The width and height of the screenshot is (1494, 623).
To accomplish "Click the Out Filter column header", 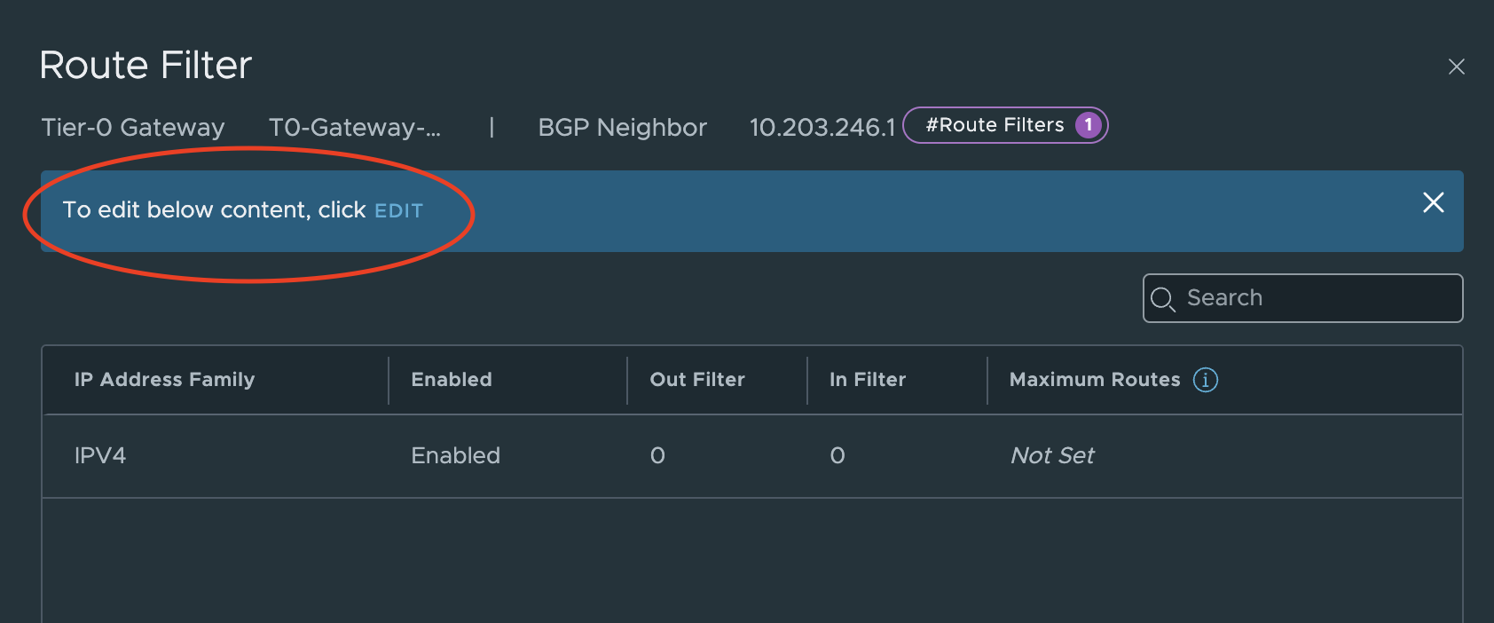I will pos(696,380).
